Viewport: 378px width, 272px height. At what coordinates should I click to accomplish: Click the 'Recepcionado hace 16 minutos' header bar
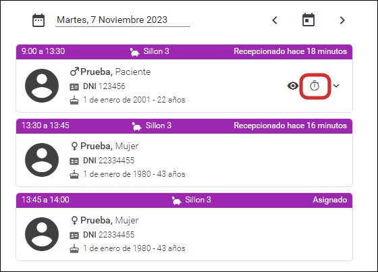click(184, 126)
